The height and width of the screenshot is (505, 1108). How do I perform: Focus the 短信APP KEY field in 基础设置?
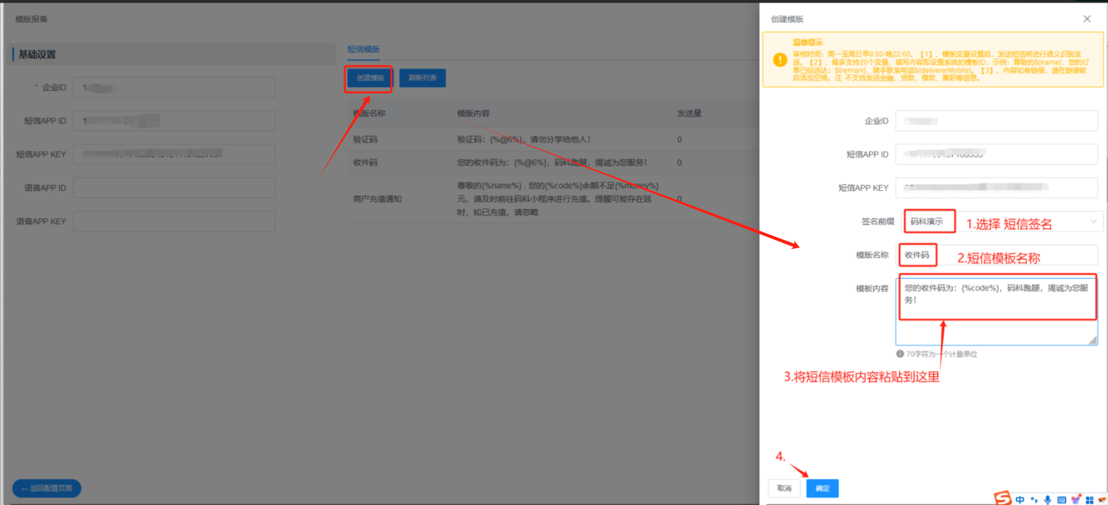(x=174, y=154)
